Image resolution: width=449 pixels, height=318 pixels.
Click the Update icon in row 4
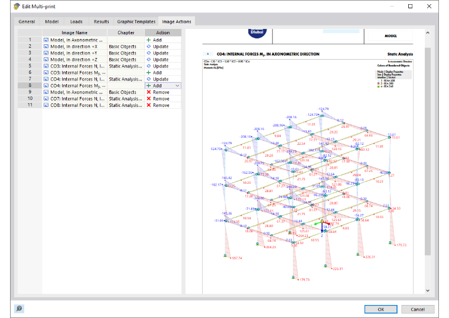(x=149, y=60)
